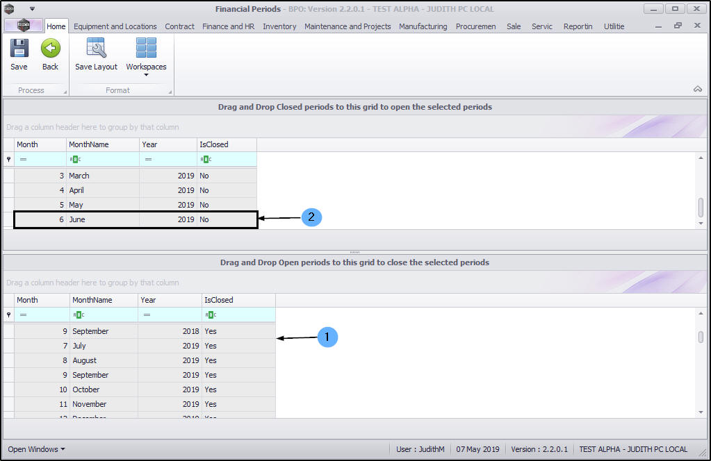711x461 pixels.
Task: Open the Open Windows dropdown
Action: 36,449
